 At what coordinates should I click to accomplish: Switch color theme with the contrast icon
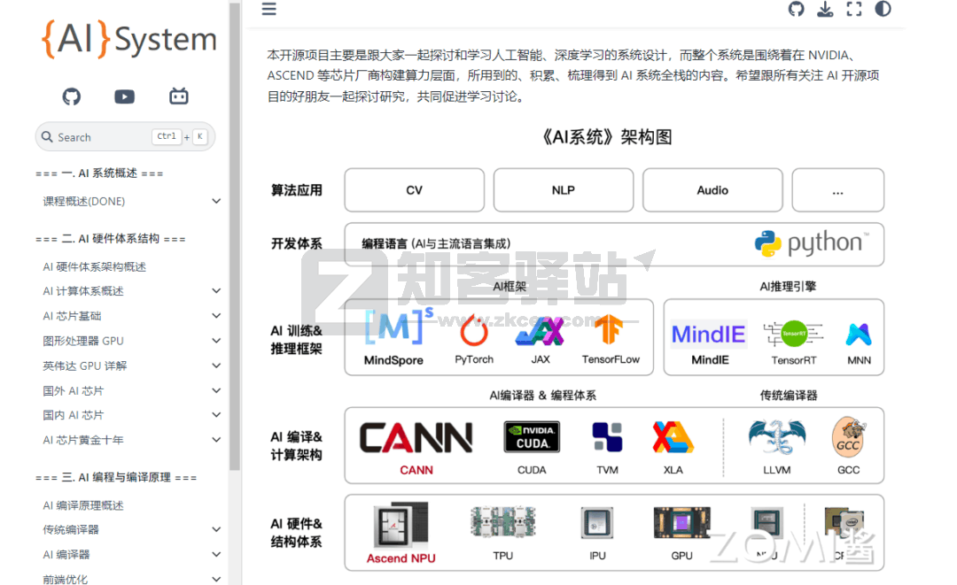[882, 10]
